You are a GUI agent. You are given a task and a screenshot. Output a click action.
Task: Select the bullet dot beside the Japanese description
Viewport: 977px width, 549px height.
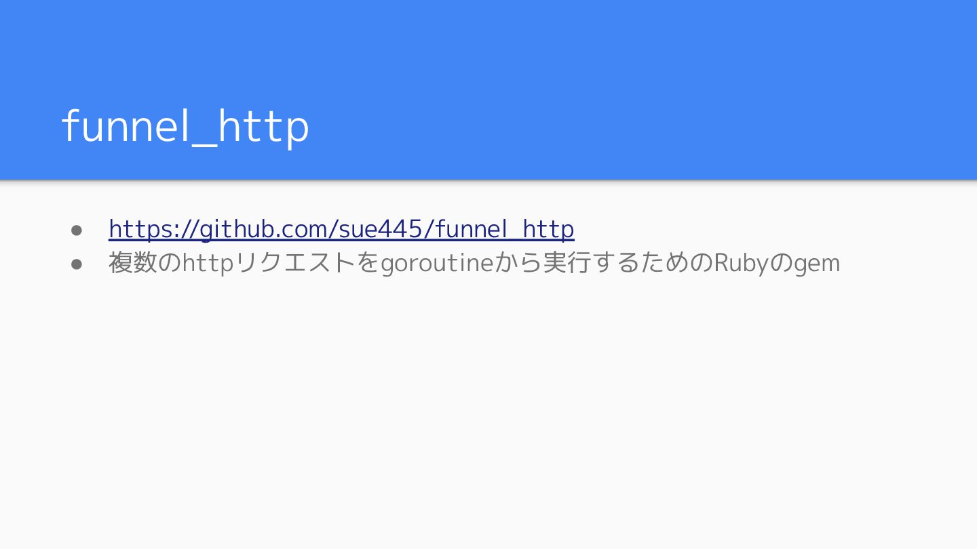pyautogui.click(x=77, y=264)
